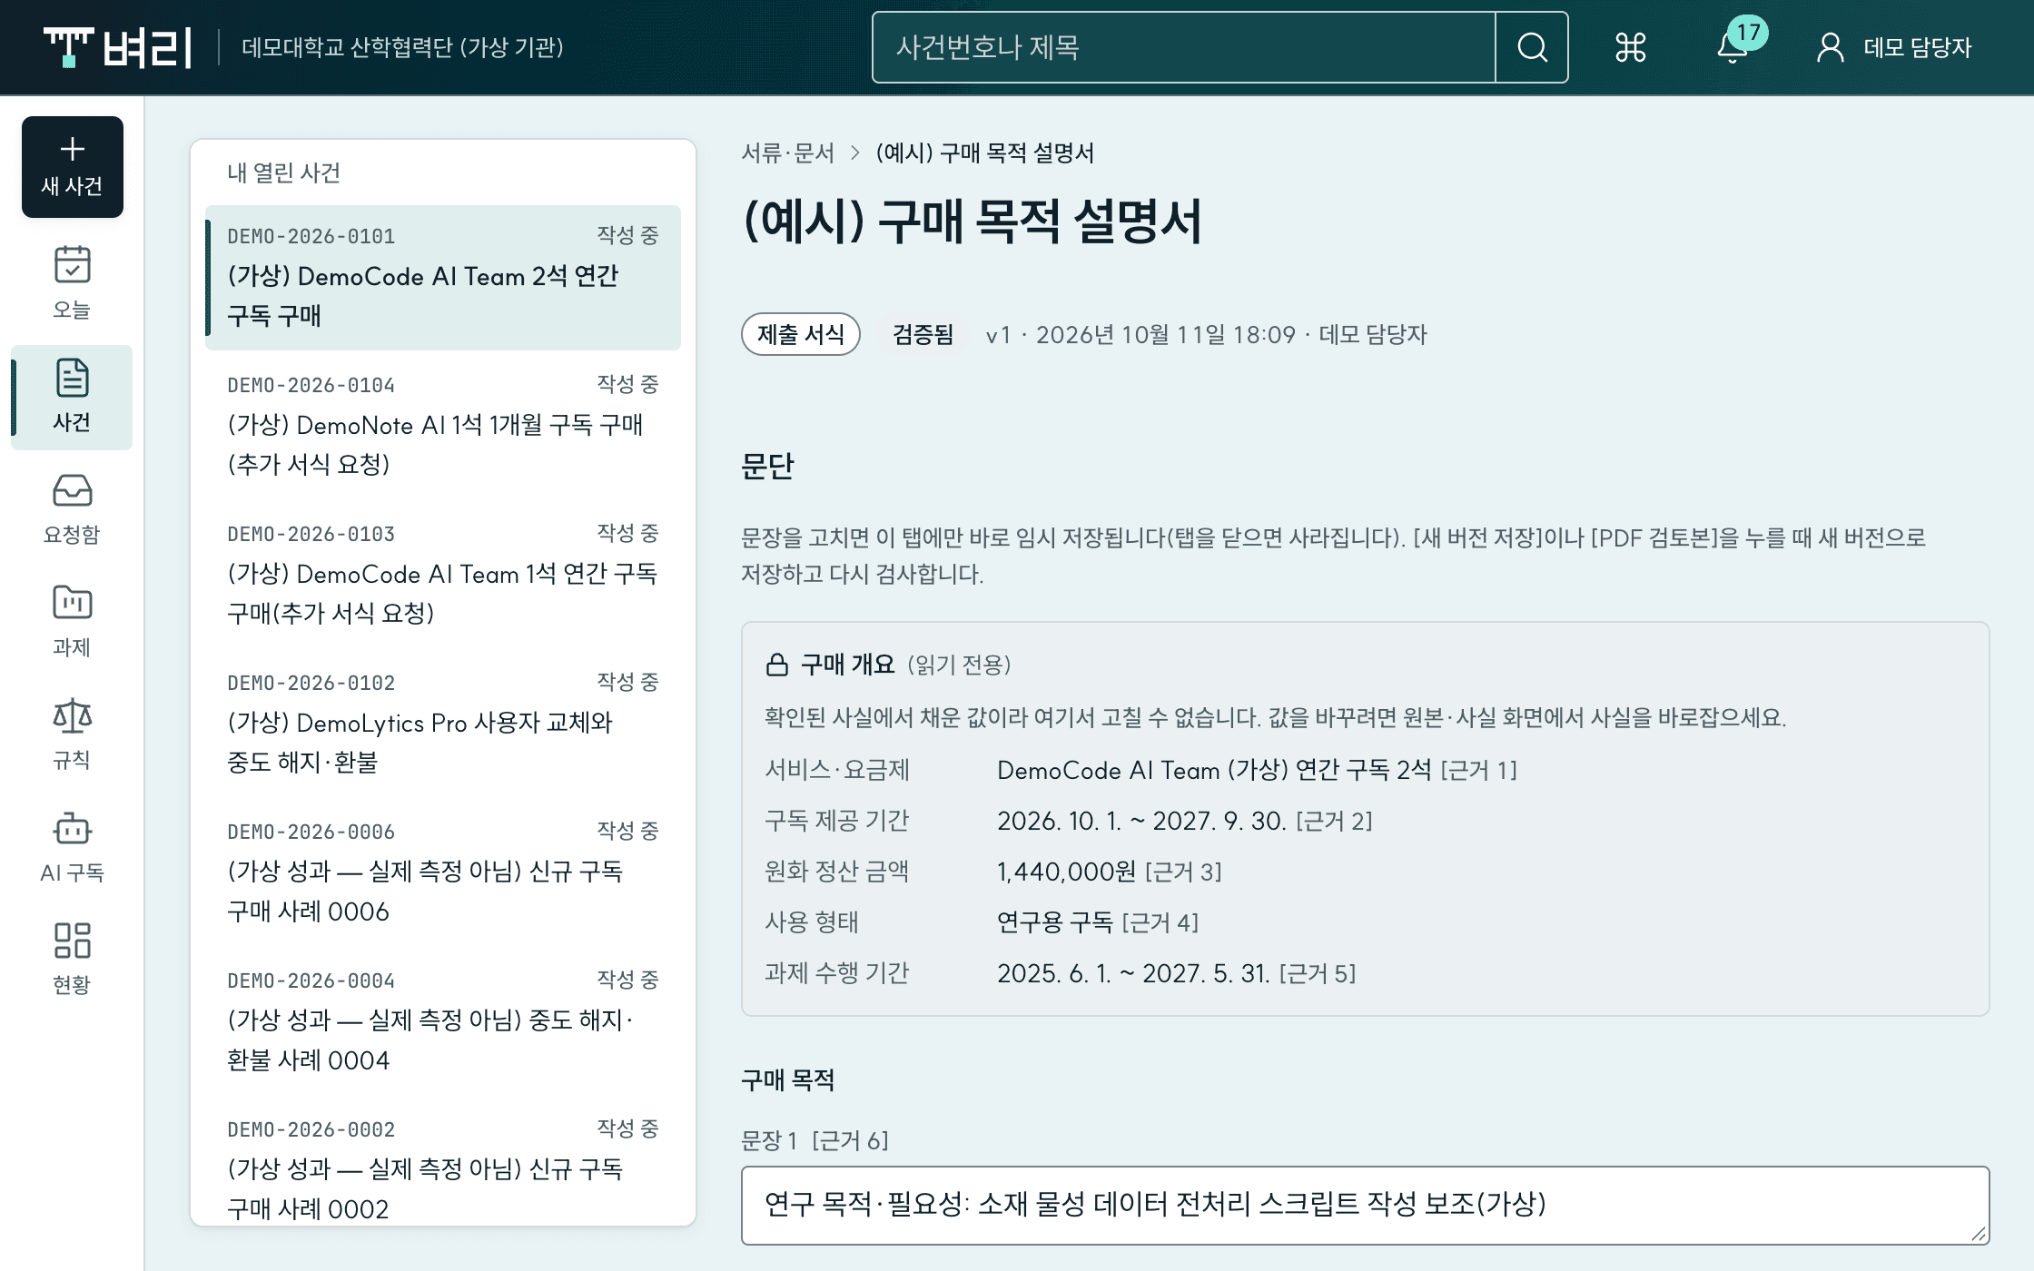The height and width of the screenshot is (1271, 2034).
Task: Open the 요청함 inbox sidebar item
Action: (x=72, y=509)
